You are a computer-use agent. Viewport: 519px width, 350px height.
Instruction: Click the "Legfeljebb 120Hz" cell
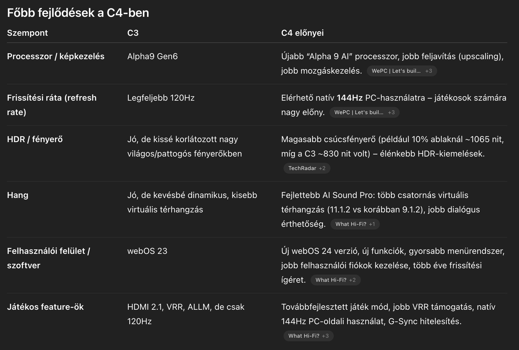tap(161, 98)
